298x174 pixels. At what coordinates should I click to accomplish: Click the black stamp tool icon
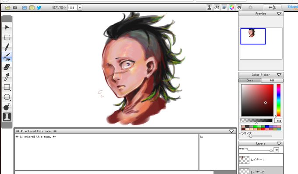pos(7,117)
